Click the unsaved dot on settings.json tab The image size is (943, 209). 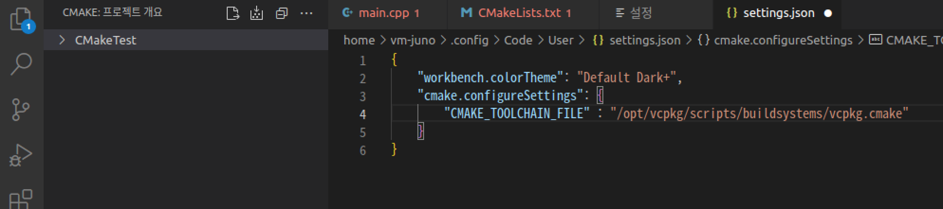(x=828, y=13)
